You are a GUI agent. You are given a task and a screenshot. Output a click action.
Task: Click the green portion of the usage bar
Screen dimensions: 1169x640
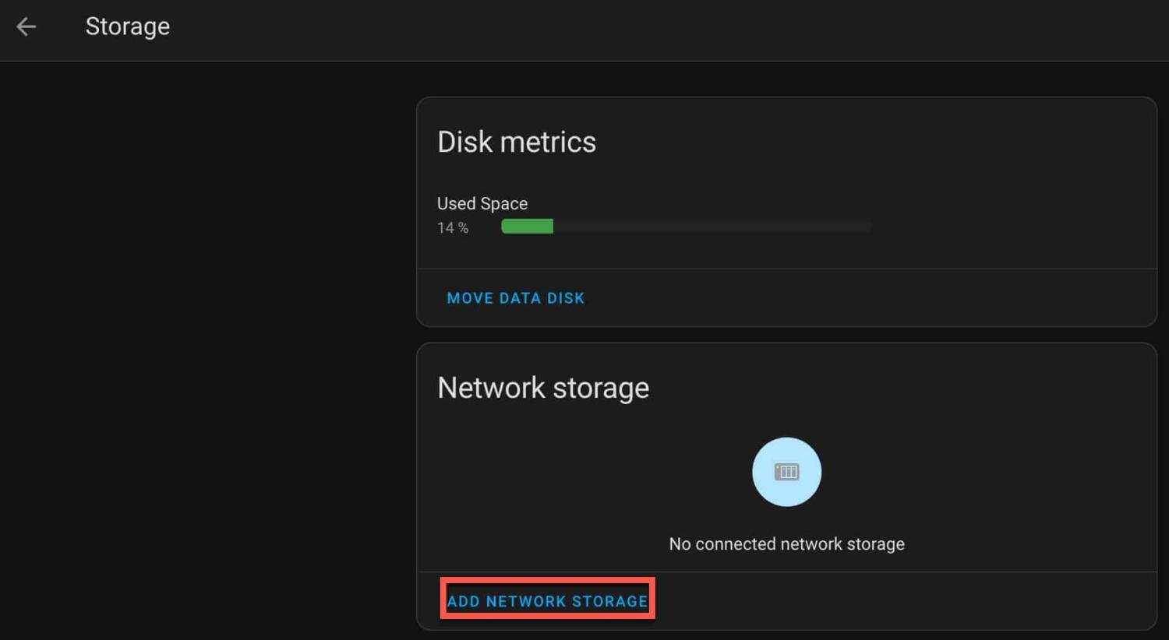[x=526, y=227]
